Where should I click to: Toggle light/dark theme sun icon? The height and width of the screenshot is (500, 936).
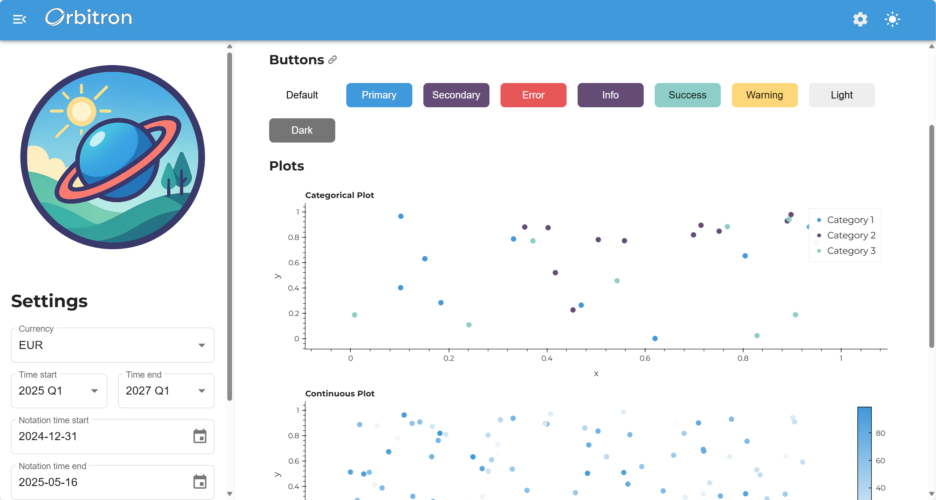(892, 19)
